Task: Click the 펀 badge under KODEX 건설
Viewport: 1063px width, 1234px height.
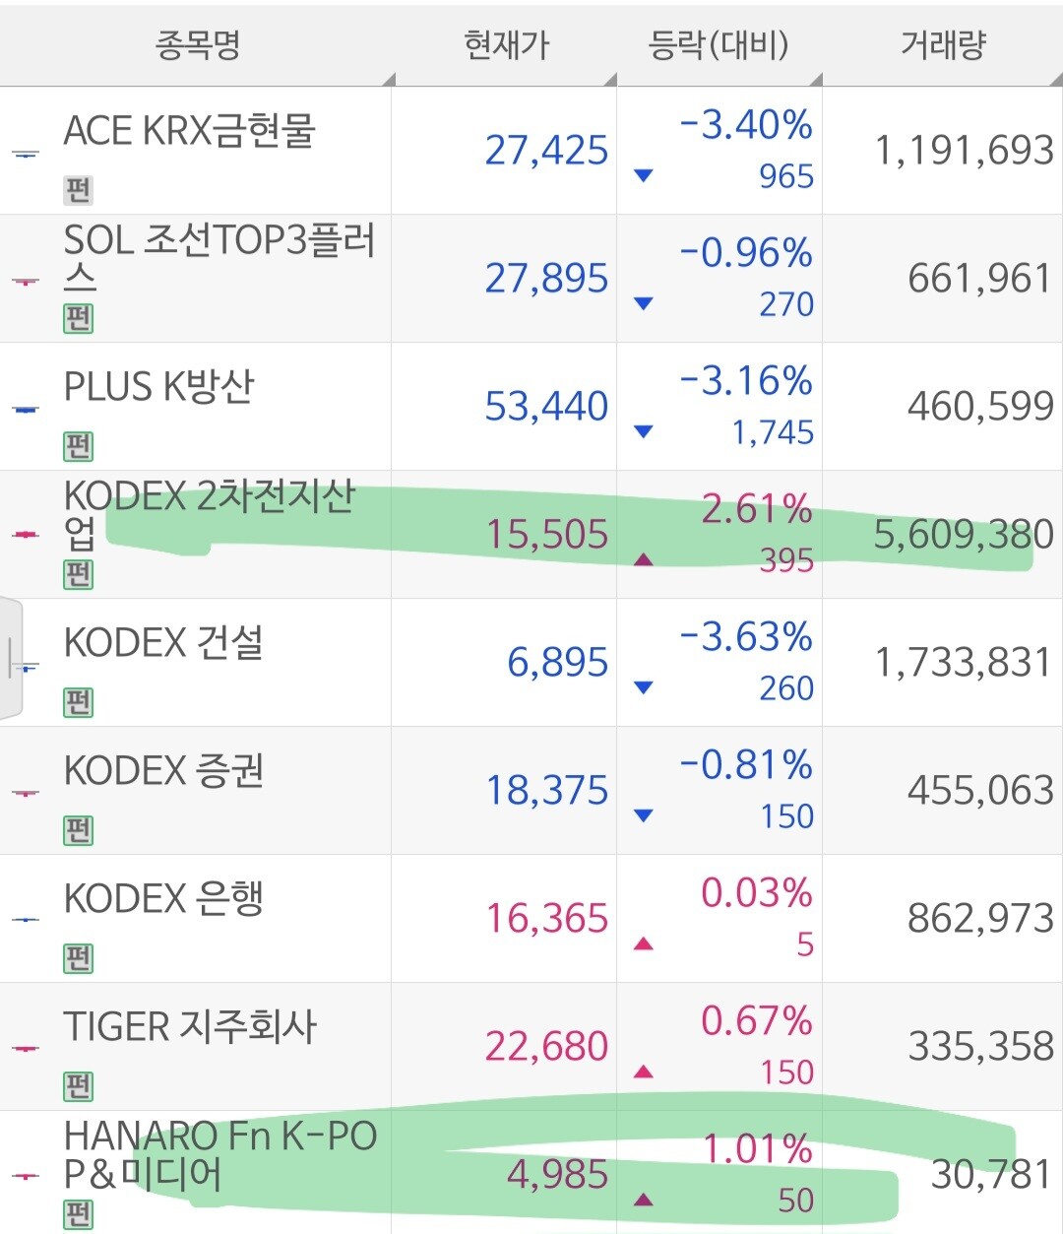Action: point(78,702)
